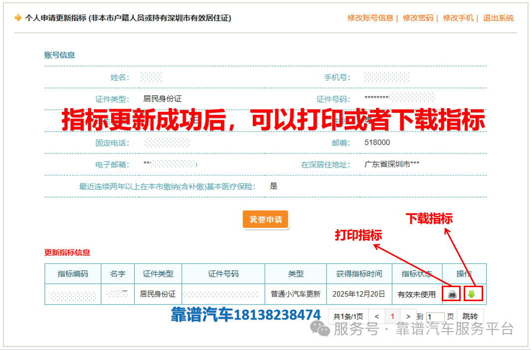Click the 普通小汽车更新 type cell
The image size is (531, 350).
[296, 294]
